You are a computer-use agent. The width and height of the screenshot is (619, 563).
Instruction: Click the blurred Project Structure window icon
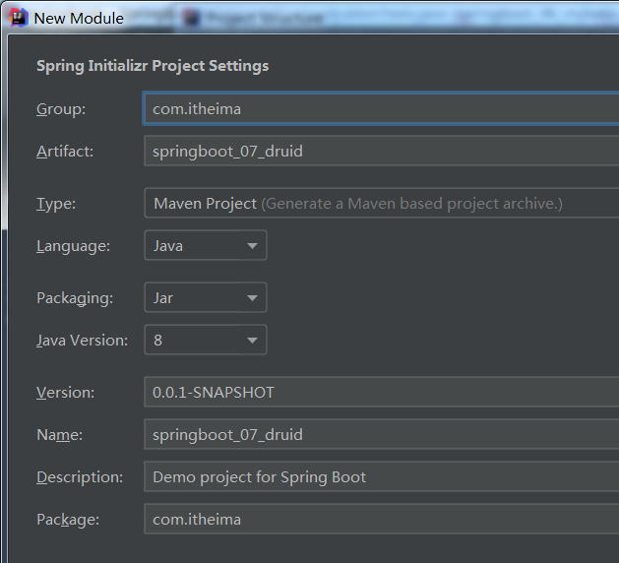[x=192, y=18]
